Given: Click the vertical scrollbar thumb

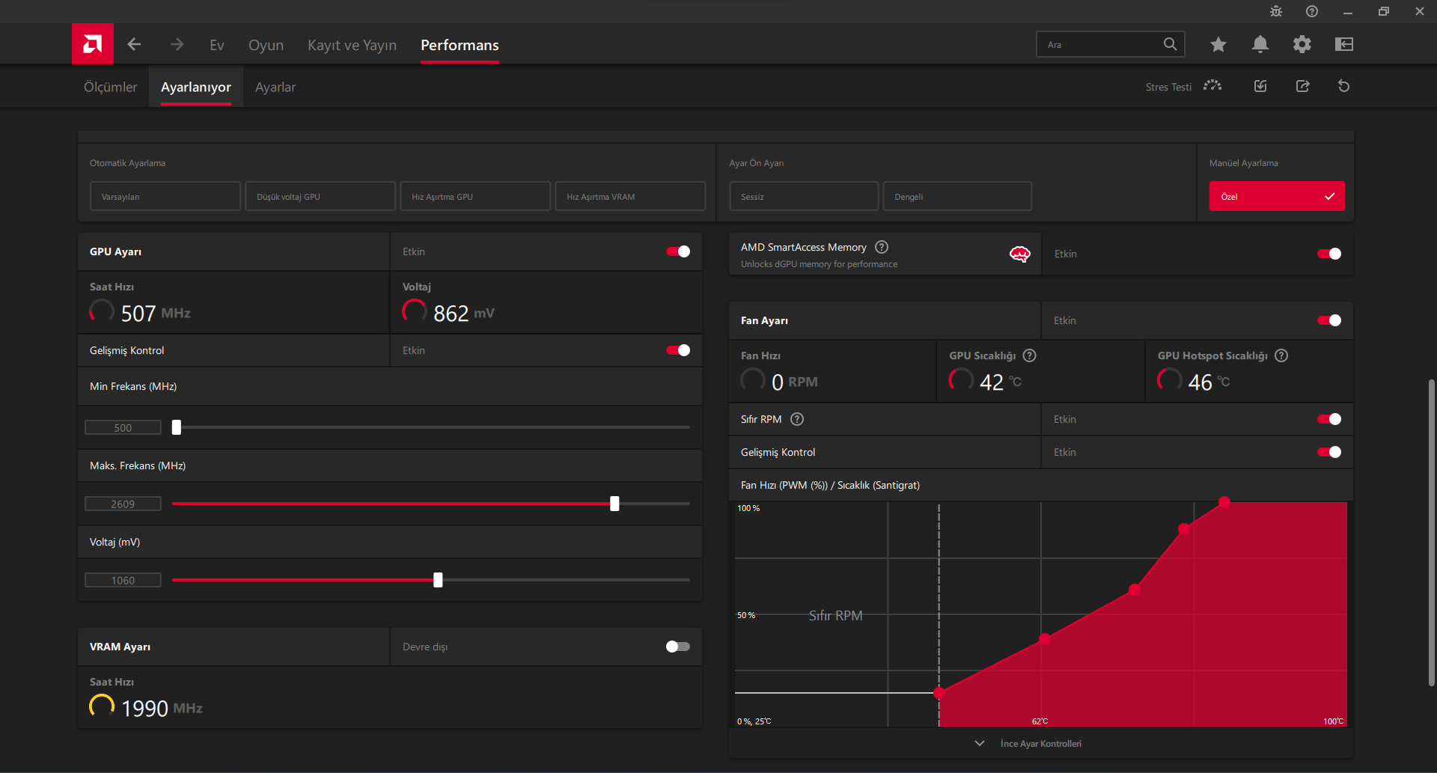Looking at the screenshot, I should 1431,532.
